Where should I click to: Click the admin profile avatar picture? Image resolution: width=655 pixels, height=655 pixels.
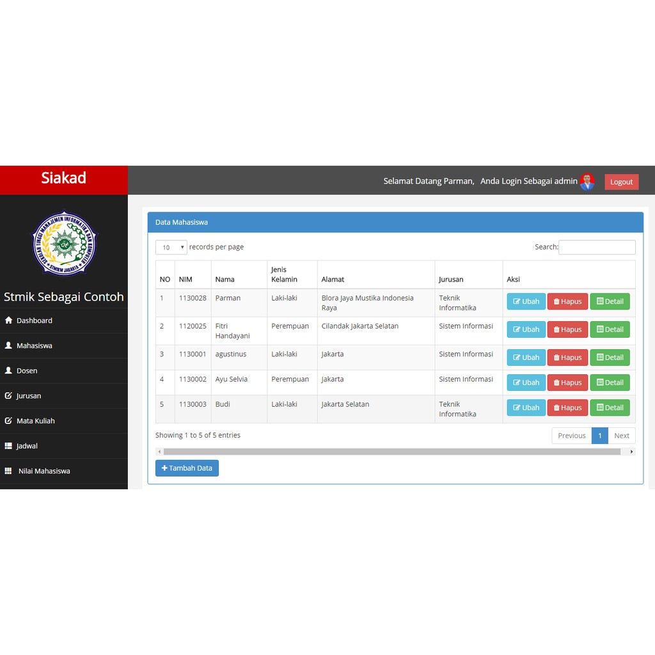[x=587, y=182]
